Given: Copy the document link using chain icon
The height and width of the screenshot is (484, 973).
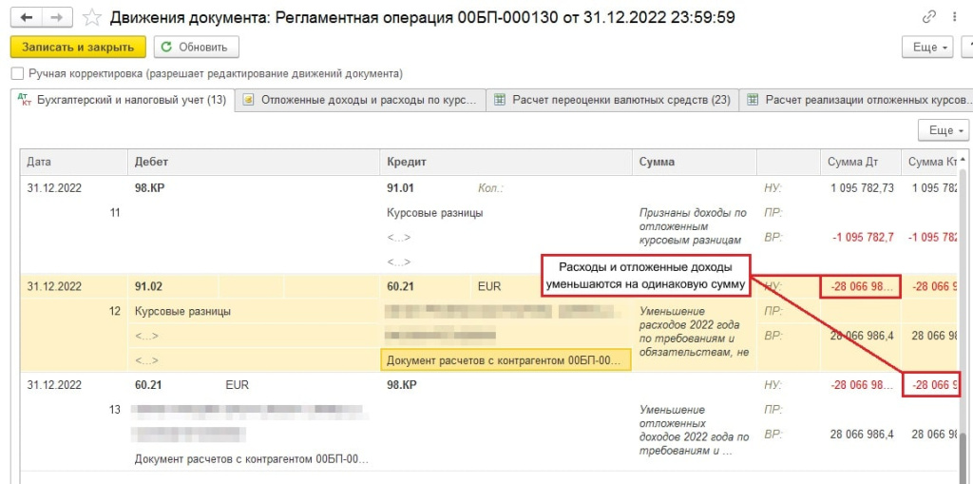Looking at the screenshot, I should click(x=928, y=18).
